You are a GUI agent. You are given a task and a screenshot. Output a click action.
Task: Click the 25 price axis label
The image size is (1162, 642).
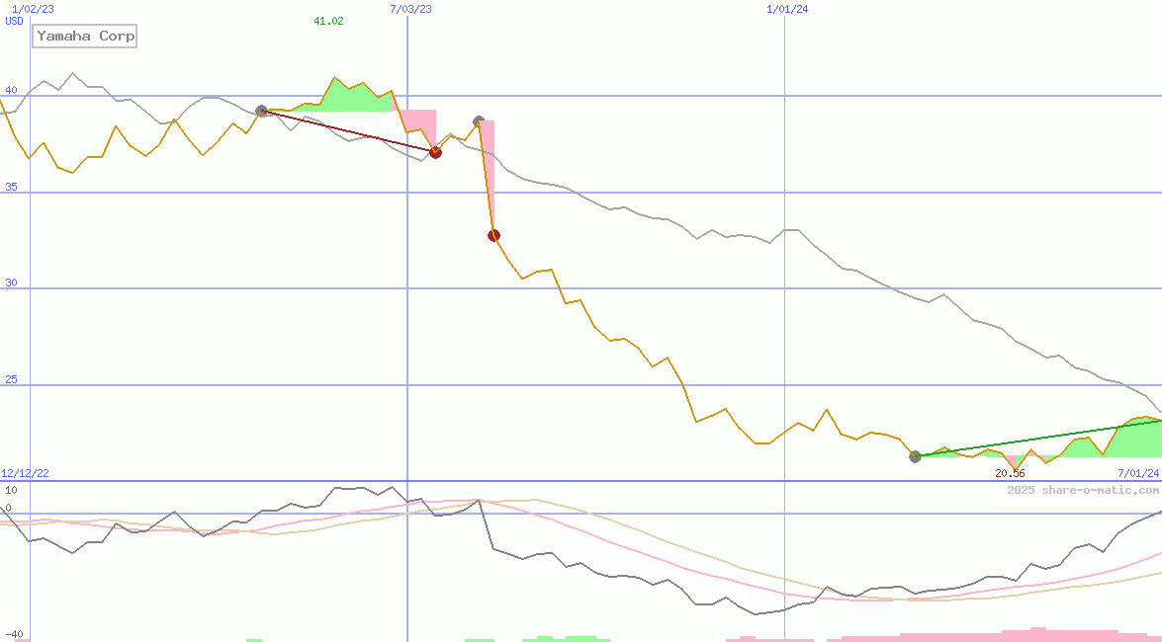point(11,379)
